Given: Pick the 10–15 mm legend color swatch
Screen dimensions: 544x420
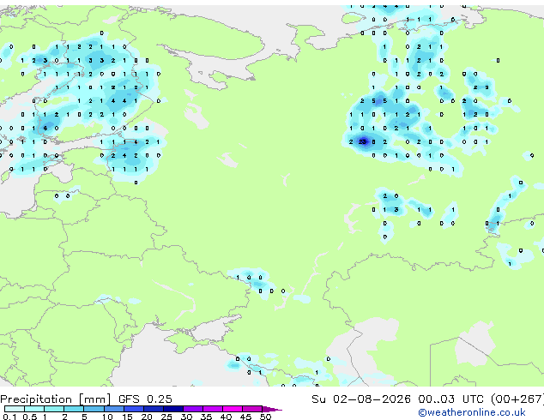Looking at the screenshot, I should point(113,409).
